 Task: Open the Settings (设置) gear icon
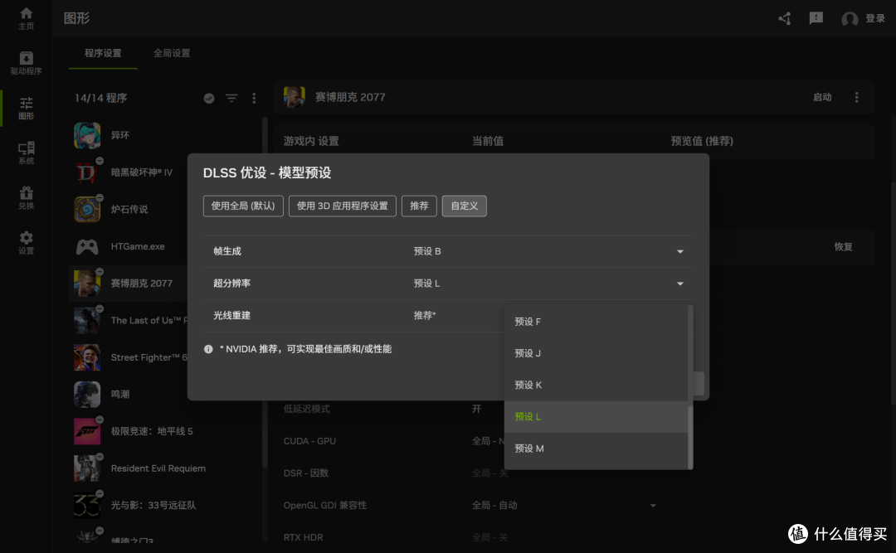[x=27, y=243]
